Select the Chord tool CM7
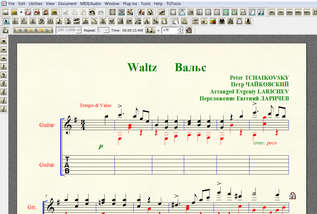Viewport: 317px width, 214px height. (x=129, y=21)
